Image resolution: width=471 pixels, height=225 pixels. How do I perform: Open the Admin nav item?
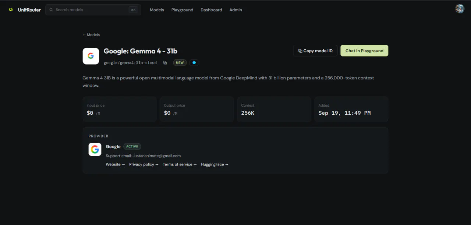(235, 10)
